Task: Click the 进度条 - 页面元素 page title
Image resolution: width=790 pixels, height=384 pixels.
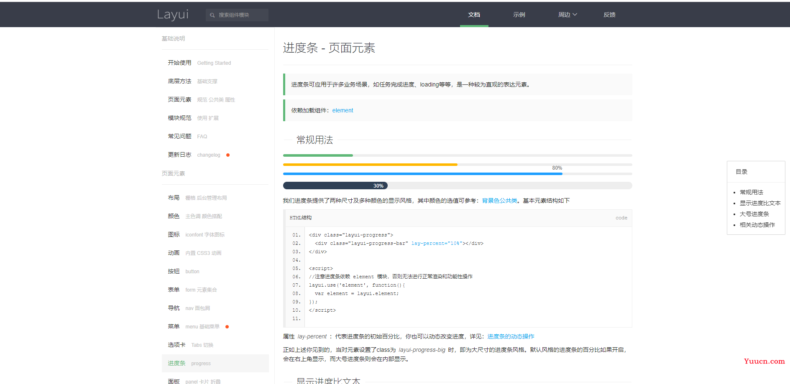Action: pos(329,48)
